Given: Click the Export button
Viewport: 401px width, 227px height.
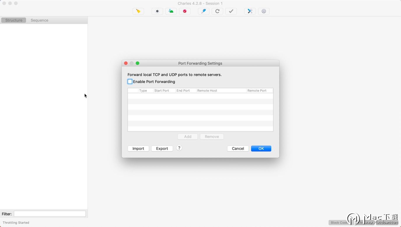Looking at the screenshot, I should [x=162, y=148].
